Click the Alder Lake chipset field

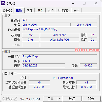[x=60, y=35]
